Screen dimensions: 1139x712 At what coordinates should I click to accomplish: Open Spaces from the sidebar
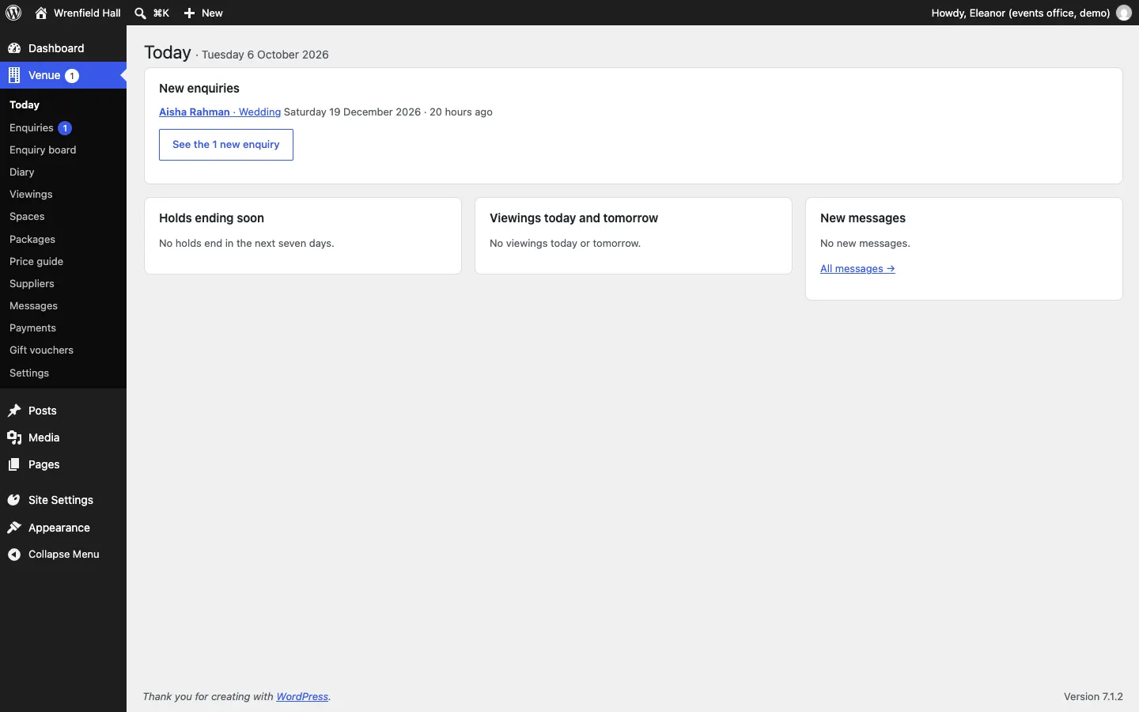click(x=27, y=217)
